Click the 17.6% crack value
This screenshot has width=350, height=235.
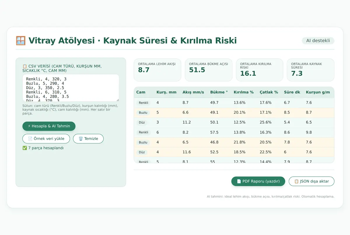coord(266,103)
